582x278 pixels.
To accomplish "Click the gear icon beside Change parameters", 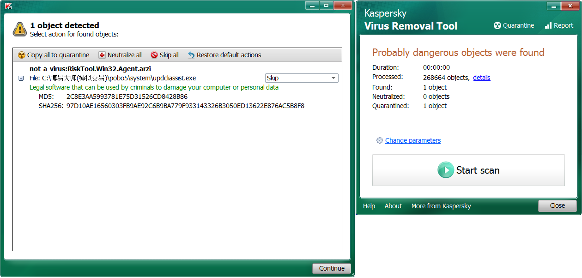I will [380, 140].
